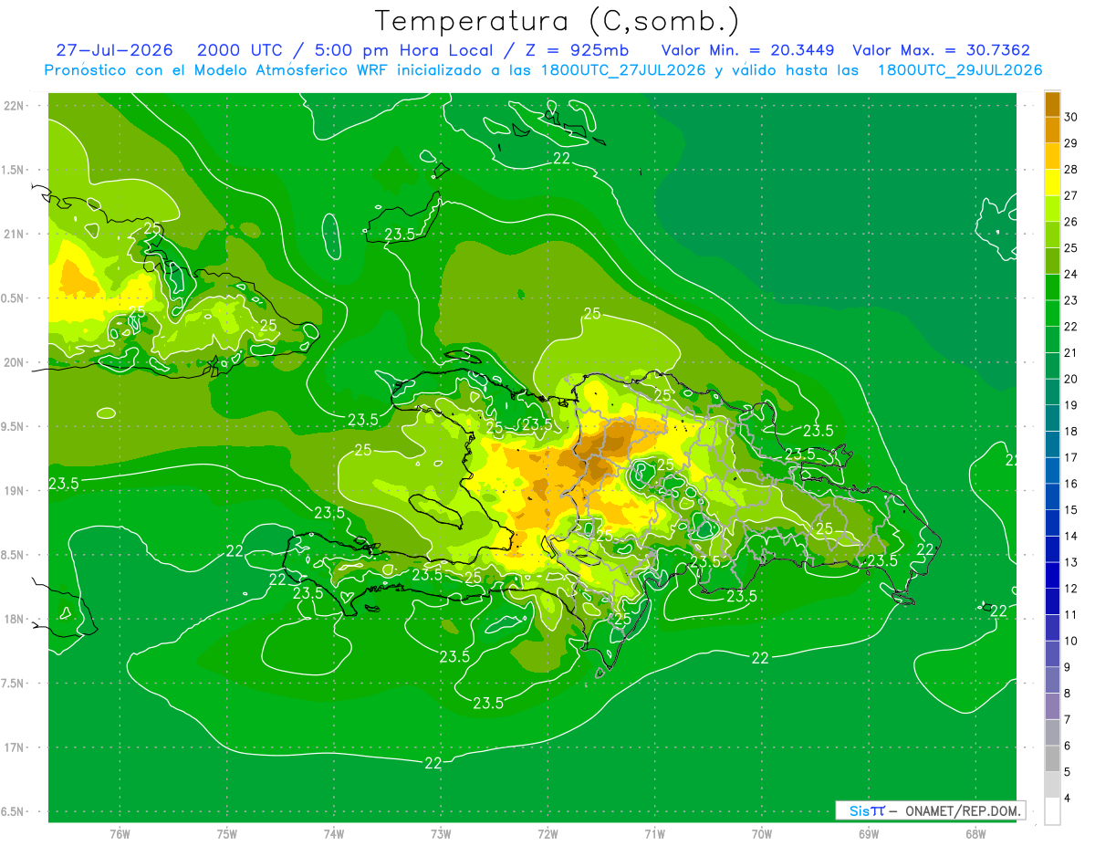Viewport: 1095px width, 846px height.
Task: Click the "21N" latitude axis label
Action: pos(14,234)
